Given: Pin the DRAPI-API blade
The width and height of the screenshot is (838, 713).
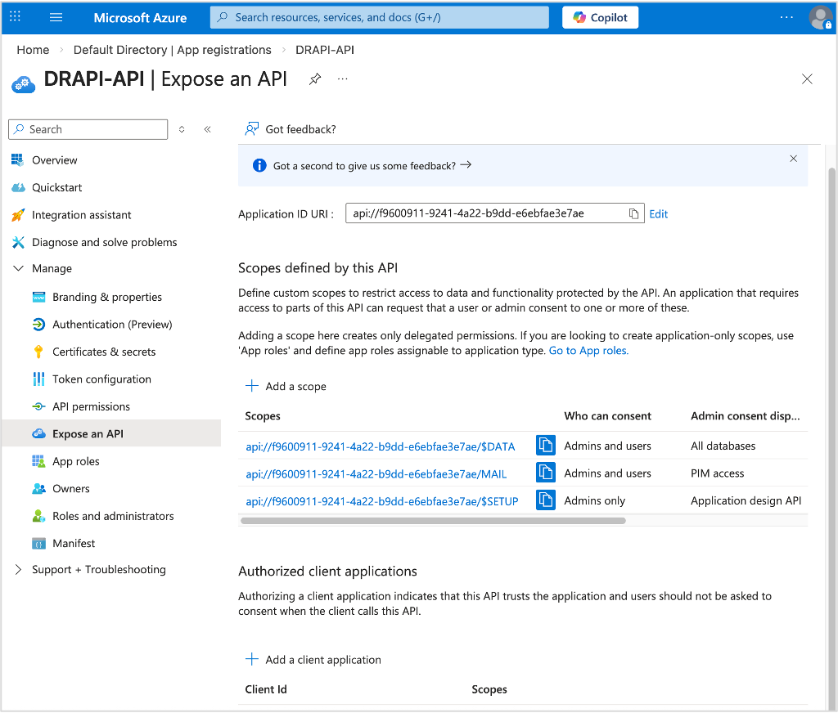Looking at the screenshot, I should click(314, 78).
